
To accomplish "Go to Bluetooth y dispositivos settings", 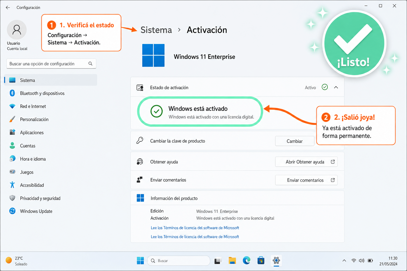I will click(x=51, y=93).
